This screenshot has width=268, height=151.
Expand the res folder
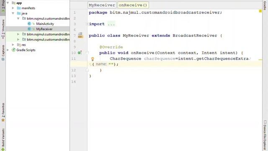click(x=13, y=45)
